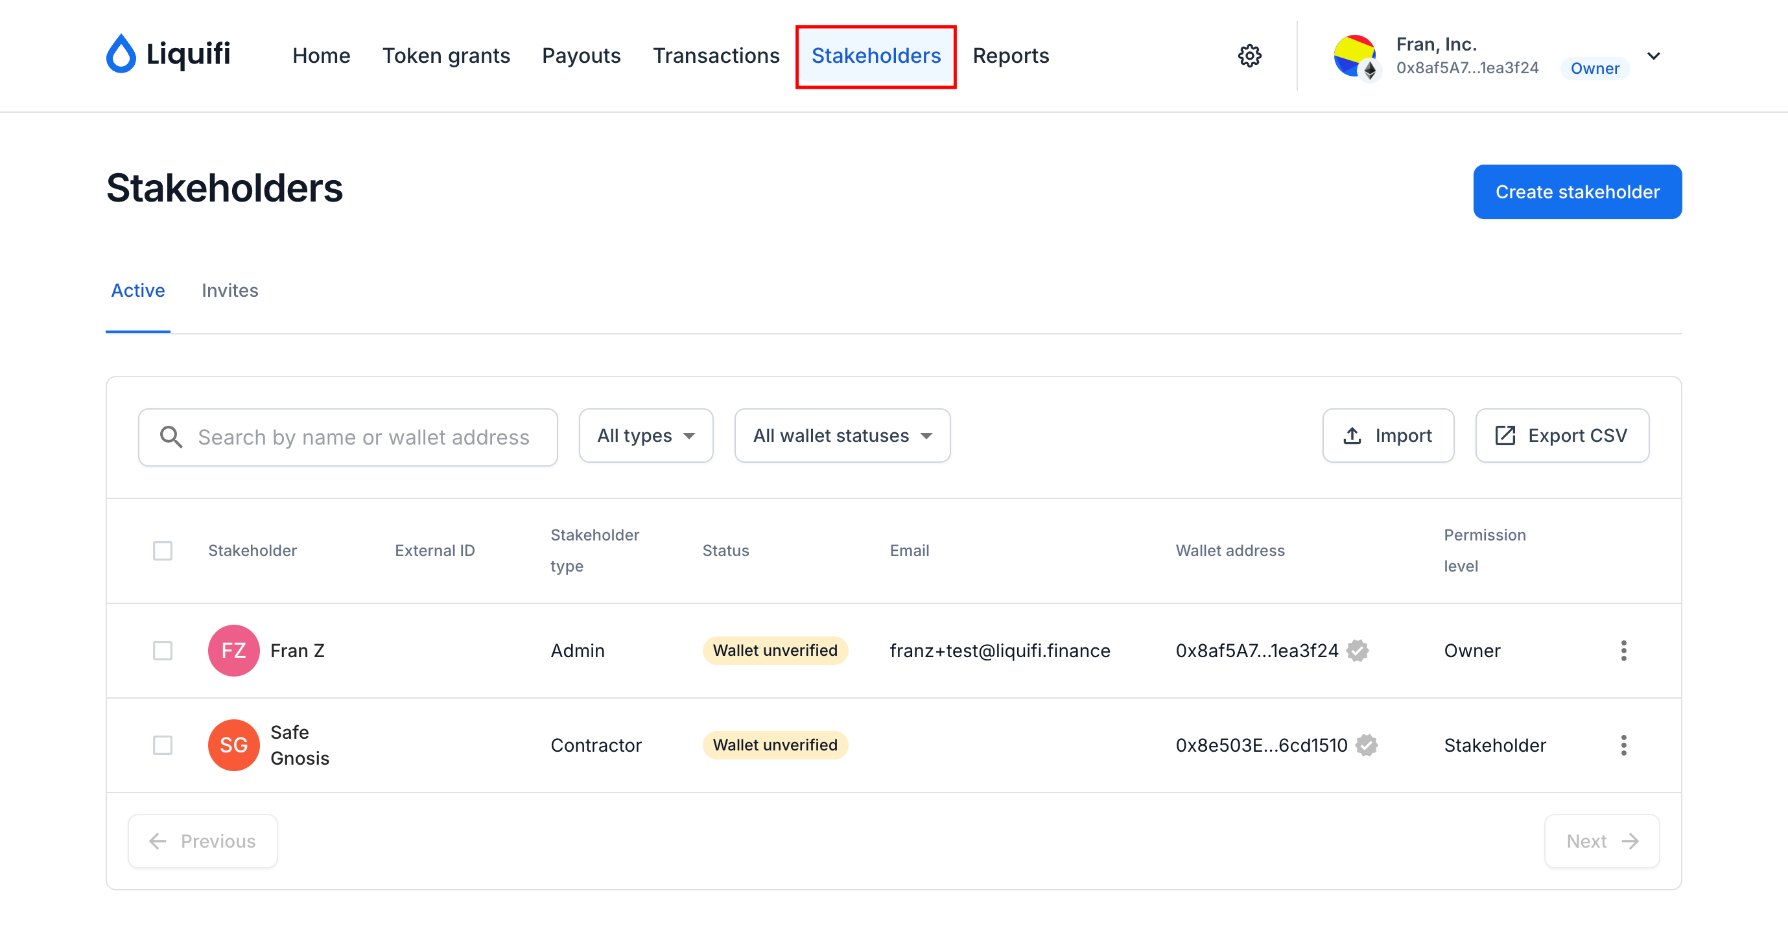Click wallet address 0x8e503E...6cd1510

tap(1261, 745)
